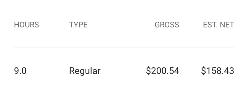View breakdown of the $200.54 gross pay
The image size is (248, 106).
pos(163,71)
